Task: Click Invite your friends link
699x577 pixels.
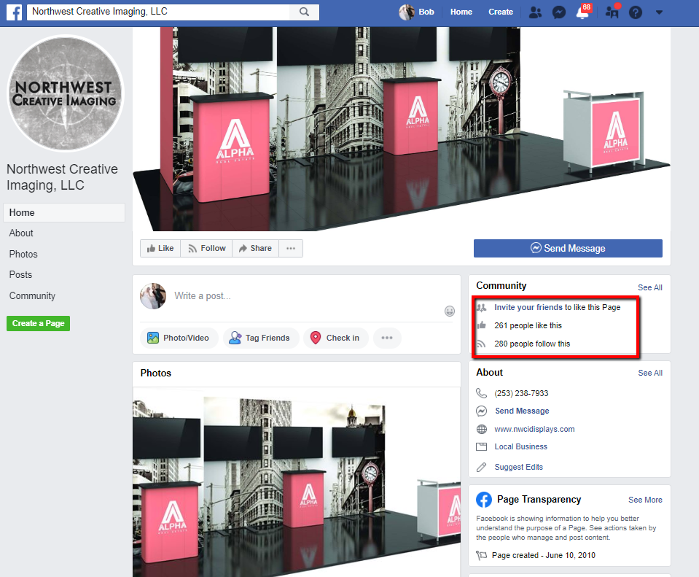Action: coord(528,307)
